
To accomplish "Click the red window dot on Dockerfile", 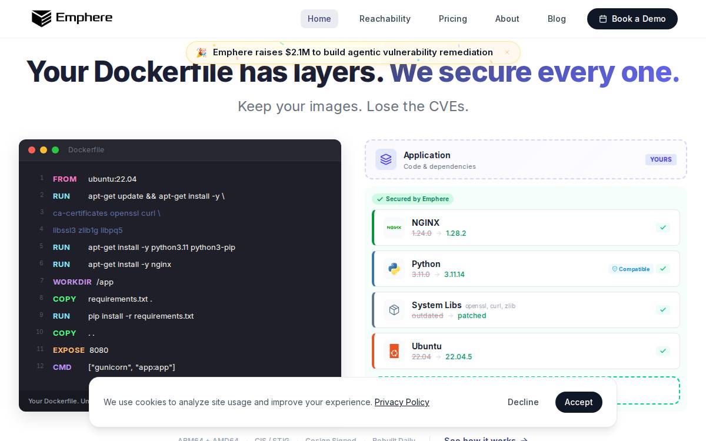I will (32, 150).
